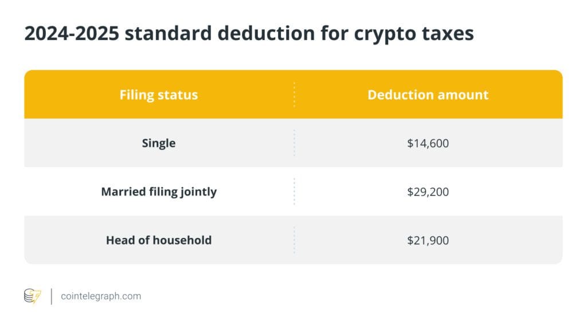Click the dotted divider in the Married row
Viewport: 587px width, 329px height.
pos(294,191)
